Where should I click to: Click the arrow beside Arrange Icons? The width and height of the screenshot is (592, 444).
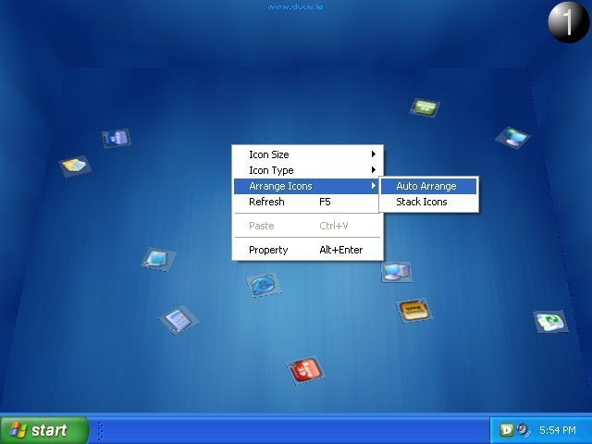373,186
